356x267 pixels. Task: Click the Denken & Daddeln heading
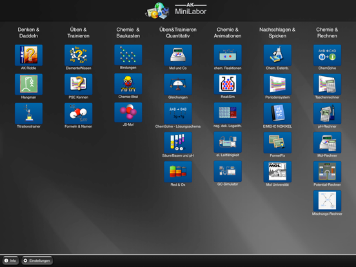[28, 33]
